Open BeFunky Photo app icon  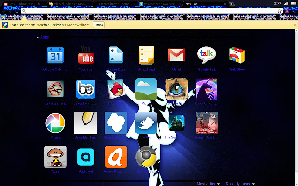86,89
